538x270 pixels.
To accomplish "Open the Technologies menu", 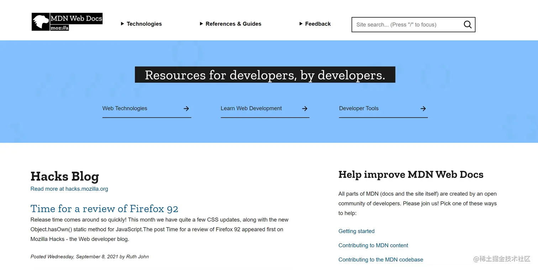I will 144,24.
